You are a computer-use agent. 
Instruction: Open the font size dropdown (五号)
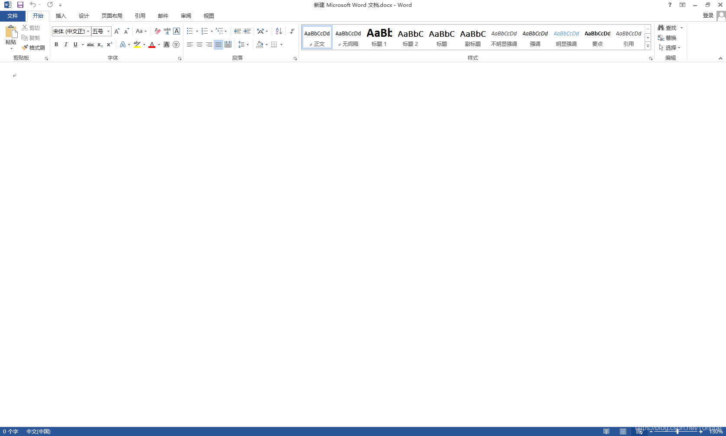108,31
